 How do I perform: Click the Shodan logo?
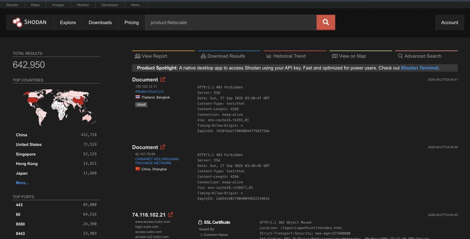point(29,22)
